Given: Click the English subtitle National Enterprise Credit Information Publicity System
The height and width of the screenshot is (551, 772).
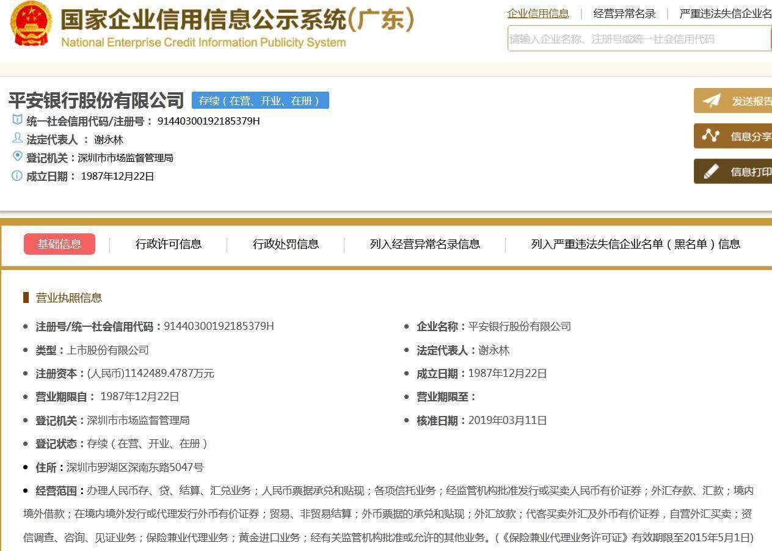Looking at the screenshot, I should pos(203,43).
